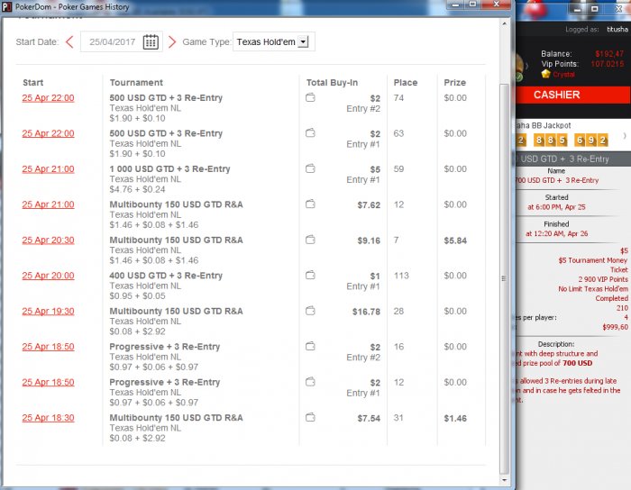Click the 1 000 USD GTD + 3 Re-Entry name

(169, 169)
